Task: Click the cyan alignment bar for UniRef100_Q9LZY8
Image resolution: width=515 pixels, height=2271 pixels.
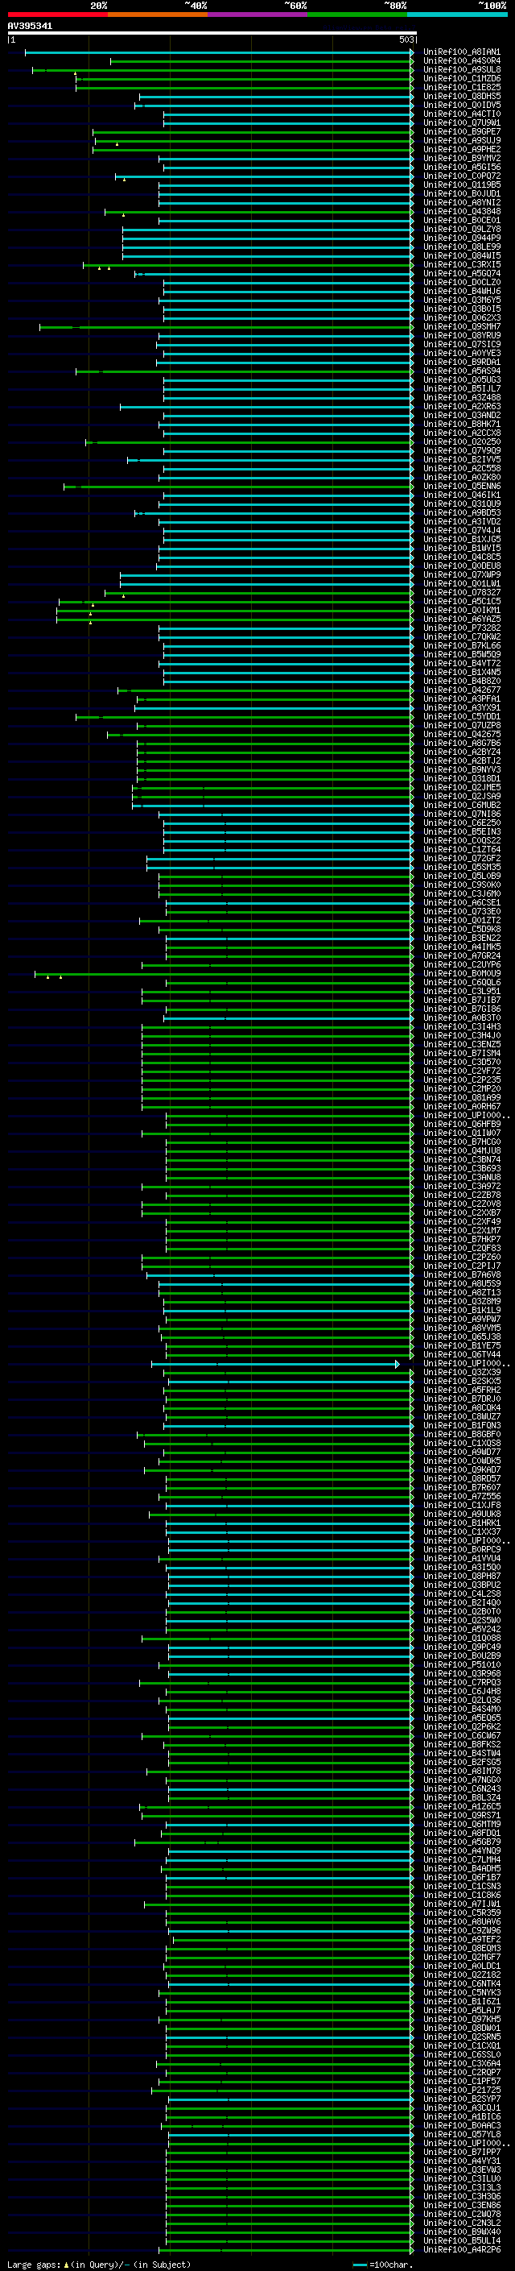Action: pos(268,230)
